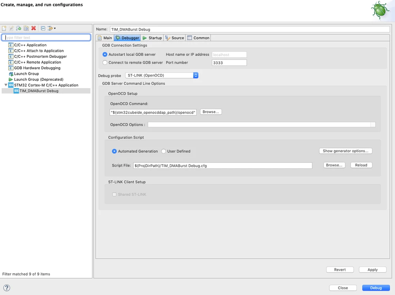
Task: Collapse the STM32 Cortex-M C/C++ Application node
Action: [x=6, y=85]
